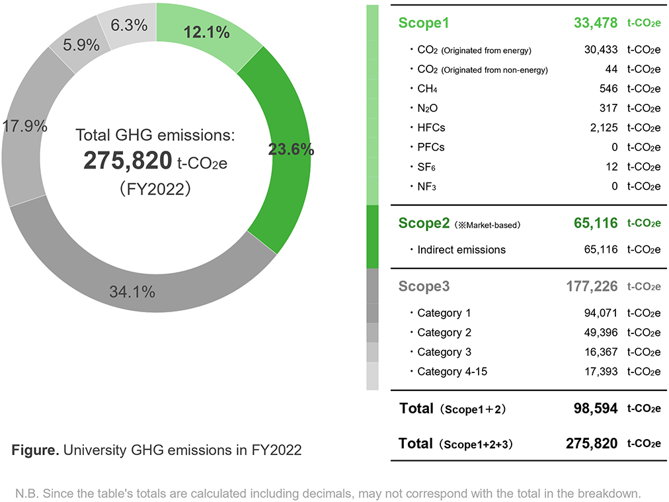Select the Category 4-15 row label

(452, 372)
